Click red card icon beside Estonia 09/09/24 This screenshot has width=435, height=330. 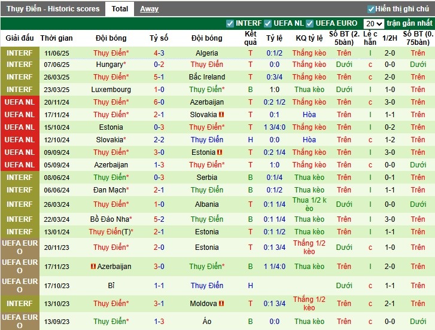[220, 152]
